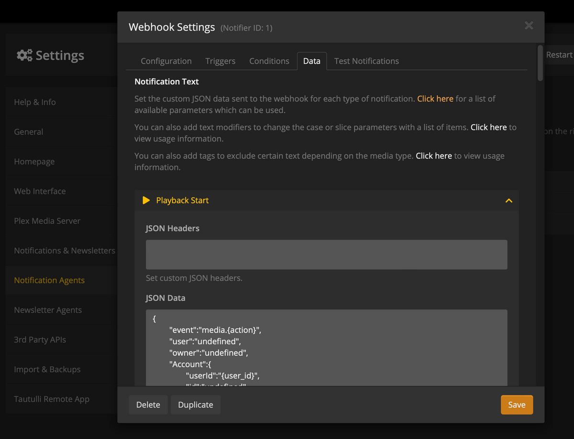The image size is (574, 439).
Task: Select the Conditions tab
Action: point(269,61)
